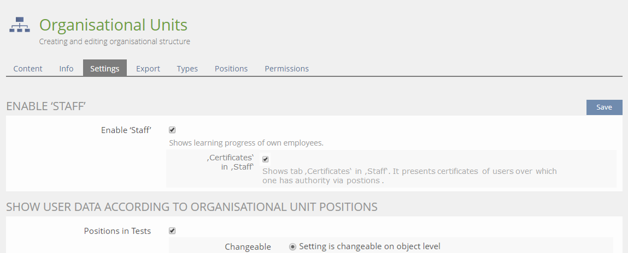Click the 'Certificates' in 'Staff' field label
The width and height of the screenshot is (628, 253).
[230, 162]
